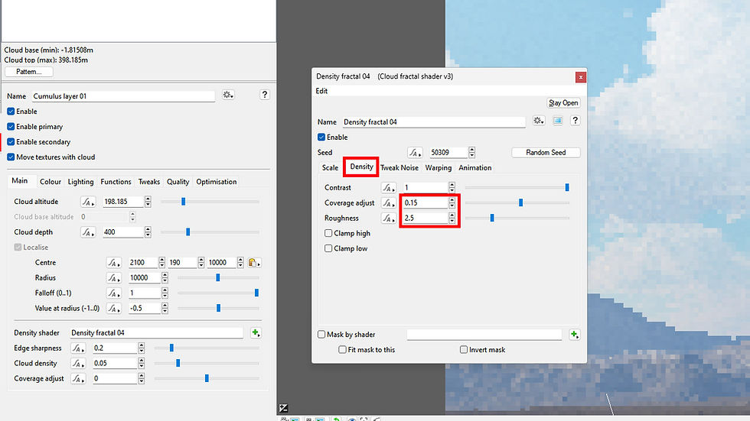The height and width of the screenshot is (421, 750).
Task: Open animation button for Contrast
Action: [389, 188]
